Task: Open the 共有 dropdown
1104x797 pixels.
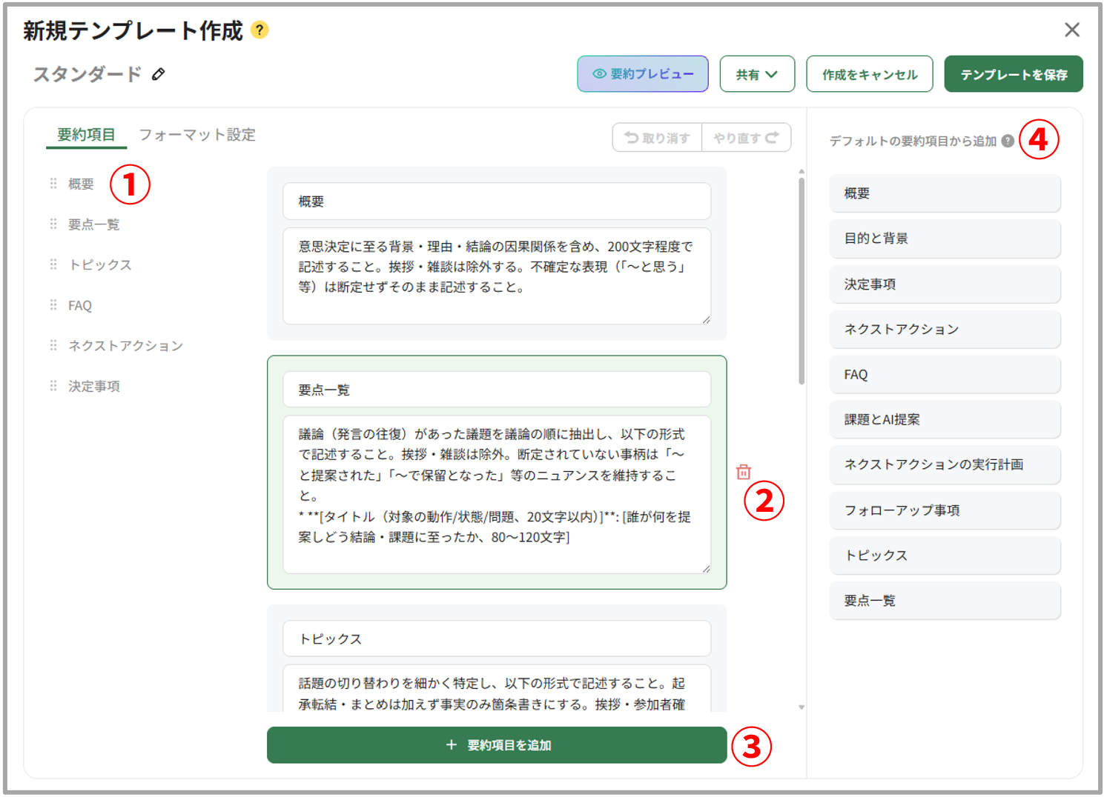Action: pyautogui.click(x=757, y=74)
